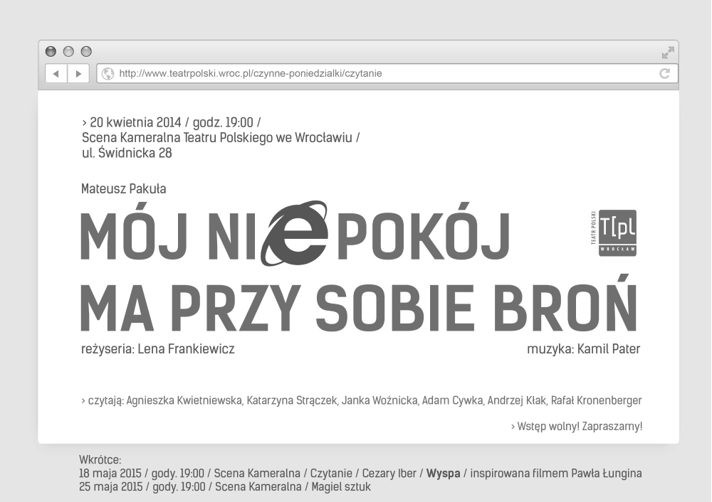712x502 pixels.
Task: Click the "25 maja 2015" Magiel sztuk line
Action: (225, 487)
